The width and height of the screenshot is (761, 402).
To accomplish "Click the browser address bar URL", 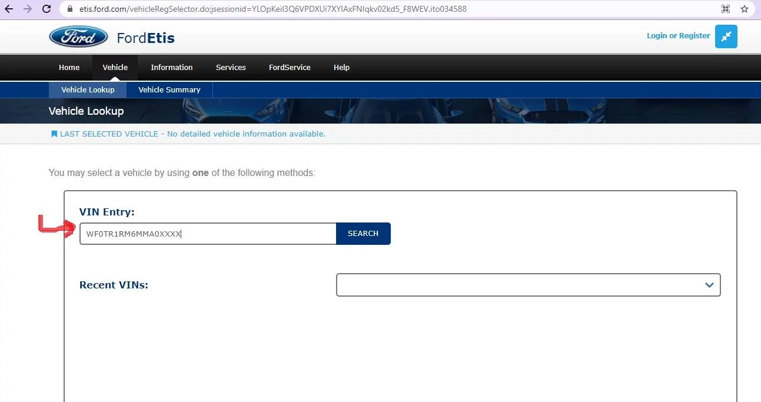I will (x=273, y=9).
